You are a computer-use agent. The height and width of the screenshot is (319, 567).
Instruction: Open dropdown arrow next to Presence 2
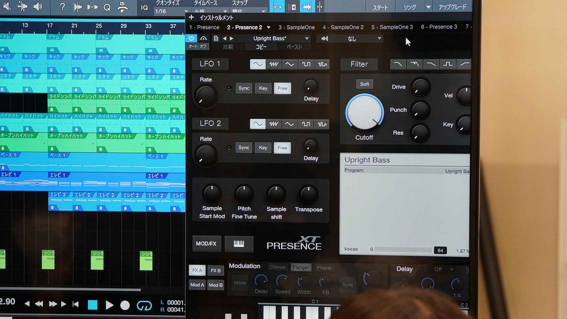pyautogui.click(x=269, y=27)
